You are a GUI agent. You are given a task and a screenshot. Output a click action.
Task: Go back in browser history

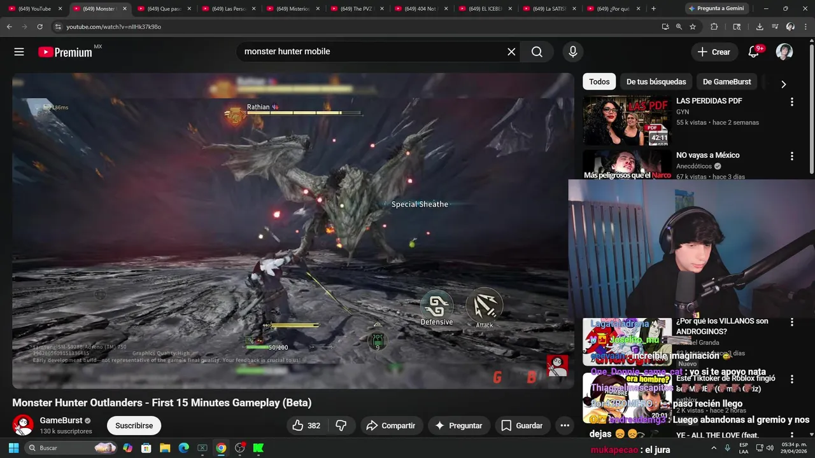coord(9,27)
